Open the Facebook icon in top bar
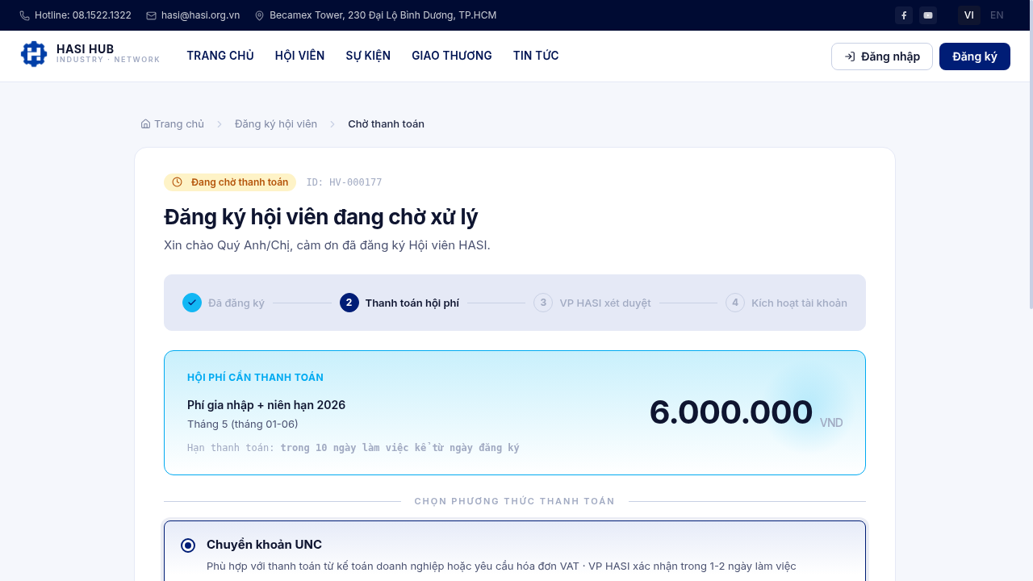Screen dimensions: 1033x581 pyautogui.click(x=904, y=15)
